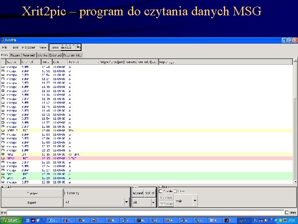Open the All dropdown under Expand
This screenshot has width=298, height=224.
(153, 202)
